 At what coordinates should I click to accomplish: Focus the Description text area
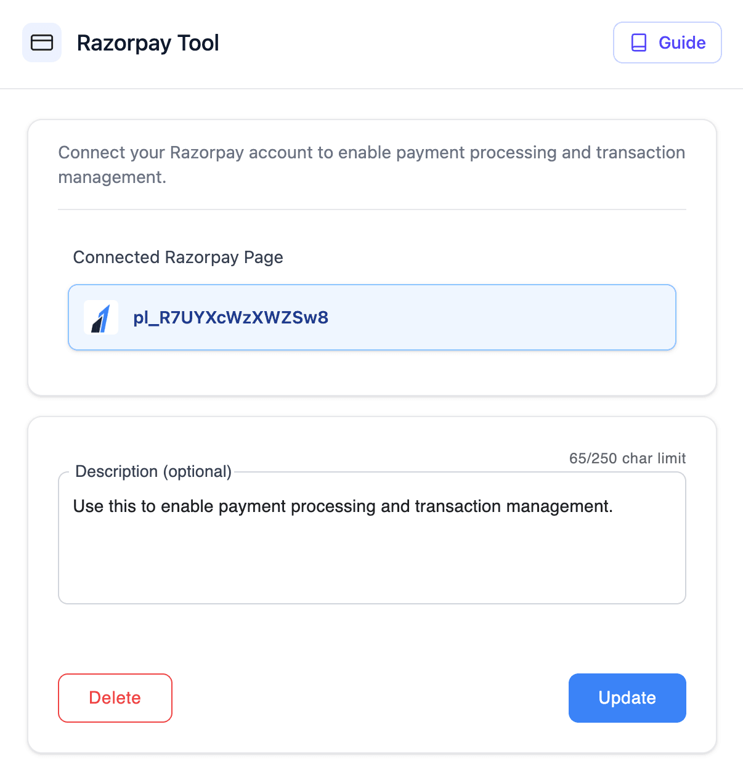[x=371, y=555]
